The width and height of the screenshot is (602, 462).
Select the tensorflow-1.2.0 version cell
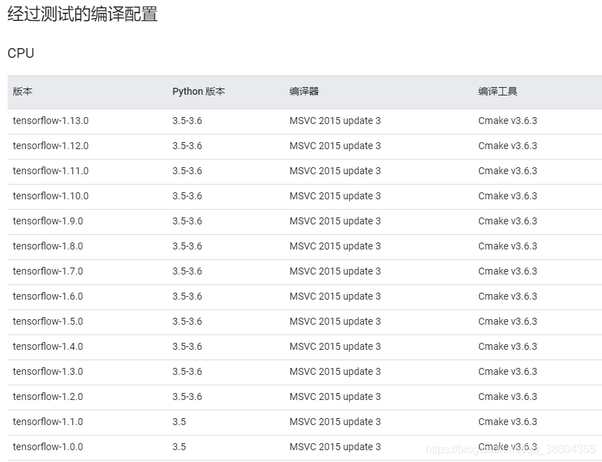coord(48,396)
